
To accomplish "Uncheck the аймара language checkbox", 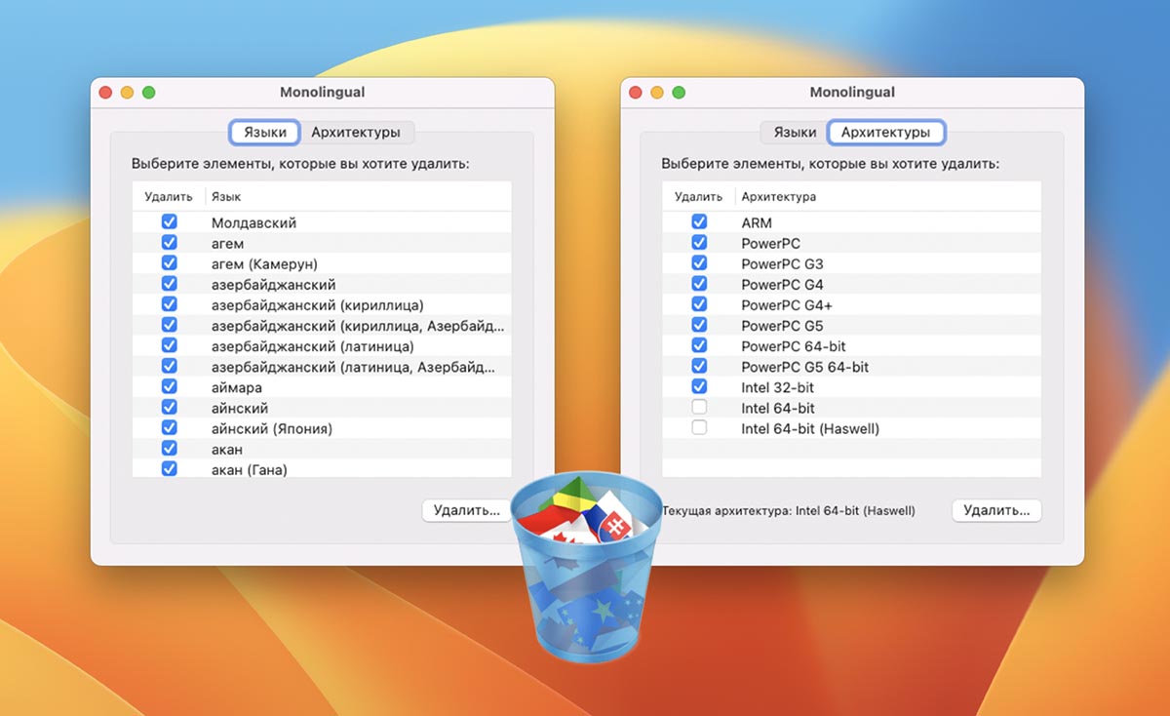I will (170, 387).
